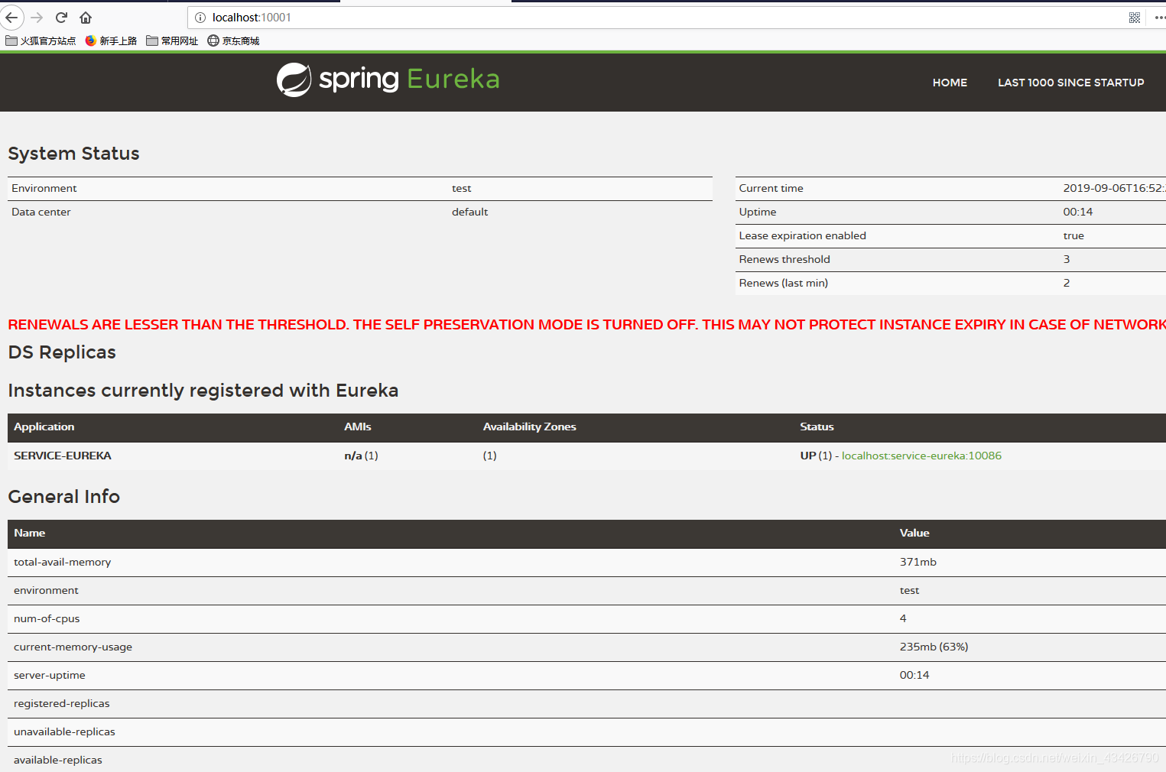Open the 新手上路 Firefox bookmark
This screenshot has width=1166, height=772.
111,41
